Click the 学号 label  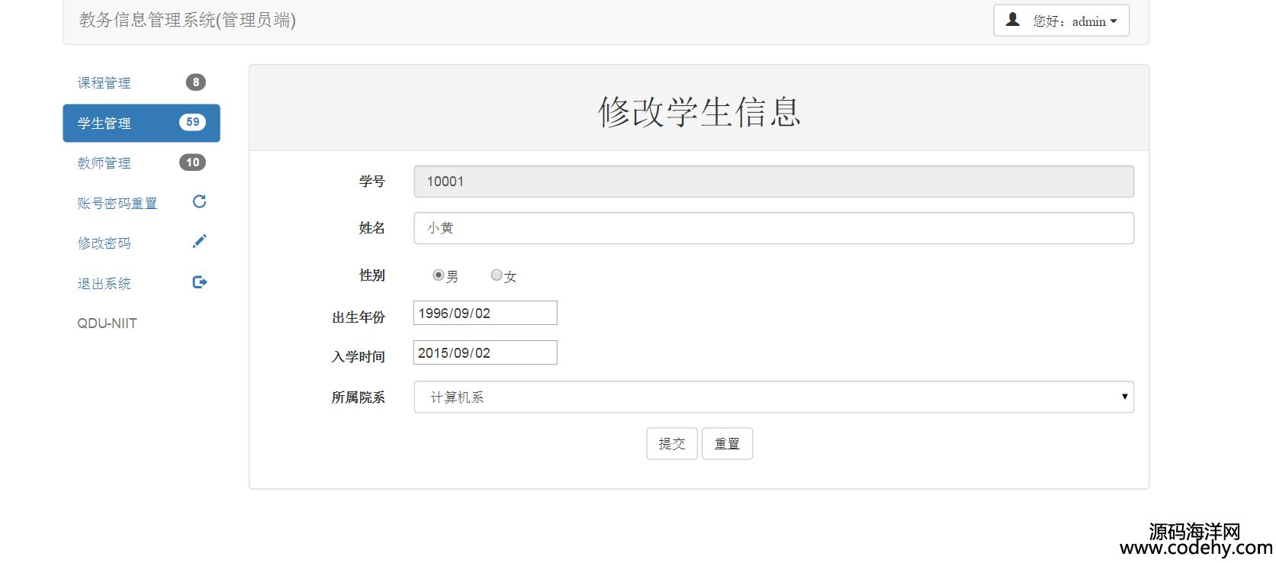pyautogui.click(x=372, y=182)
